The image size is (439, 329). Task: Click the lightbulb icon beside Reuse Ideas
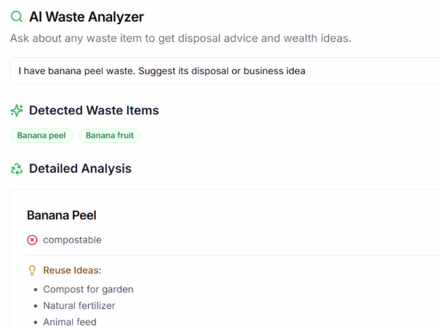click(32, 270)
